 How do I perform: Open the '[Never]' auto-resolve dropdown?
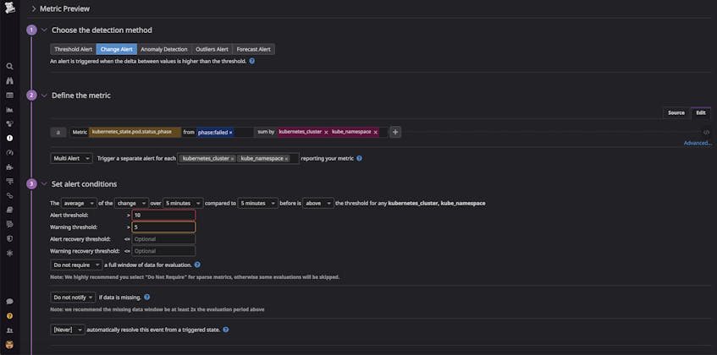point(68,330)
